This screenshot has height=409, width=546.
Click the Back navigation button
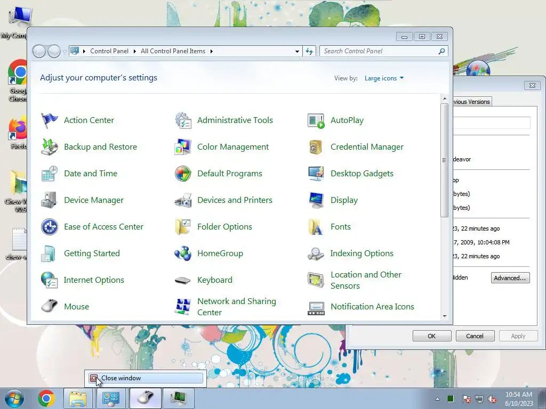point(39,52)
